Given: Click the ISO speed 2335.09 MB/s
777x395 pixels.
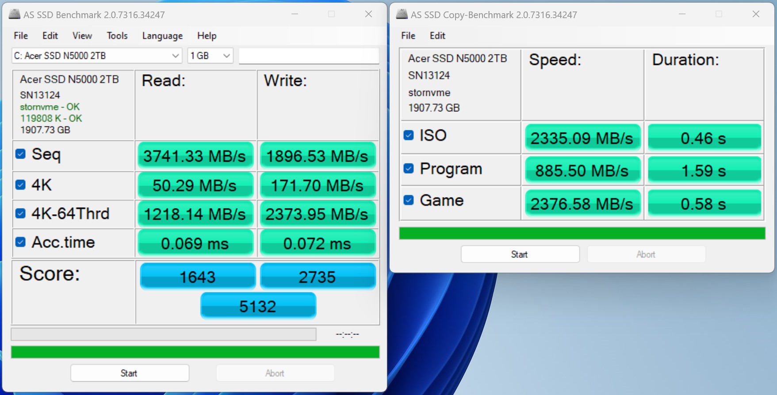Looking at the screenshot, I should (x=582, y=138).
